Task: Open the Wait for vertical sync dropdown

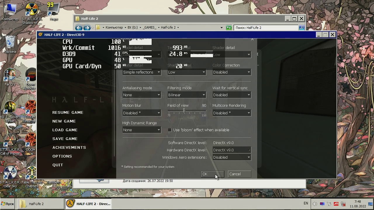Action: click(x=232, y=95)
